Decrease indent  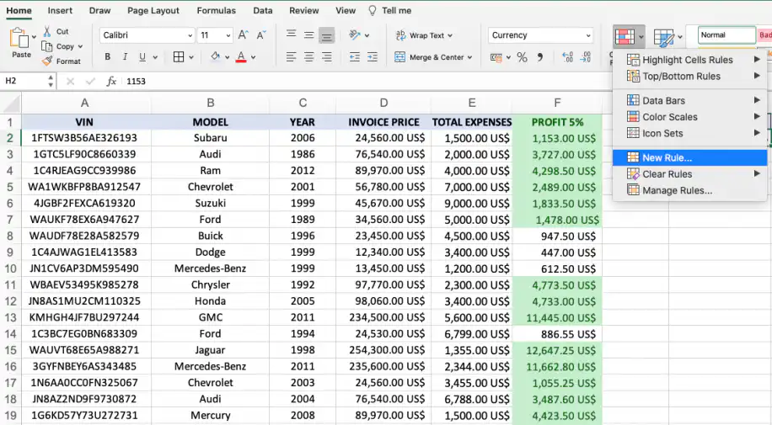click(355, 57)
